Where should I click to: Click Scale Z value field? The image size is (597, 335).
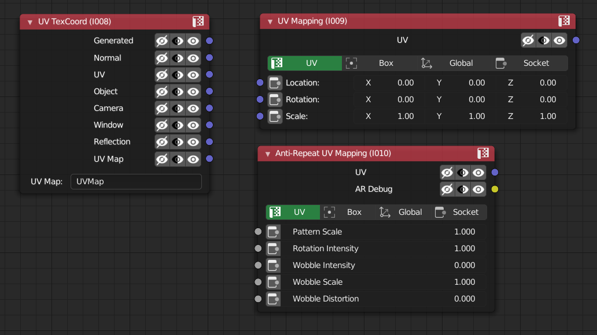click(532, 116)
